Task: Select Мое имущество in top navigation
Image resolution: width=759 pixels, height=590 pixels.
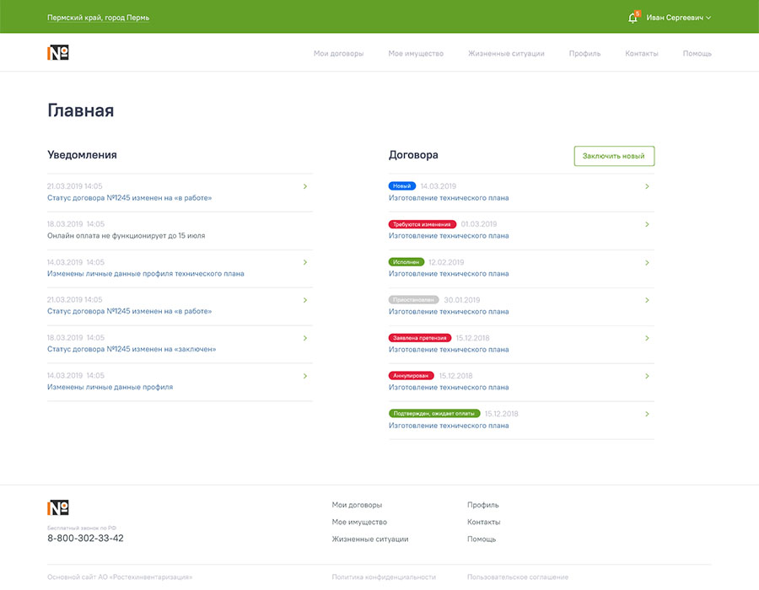Action: pyautogui.click(x=416, y=53)
